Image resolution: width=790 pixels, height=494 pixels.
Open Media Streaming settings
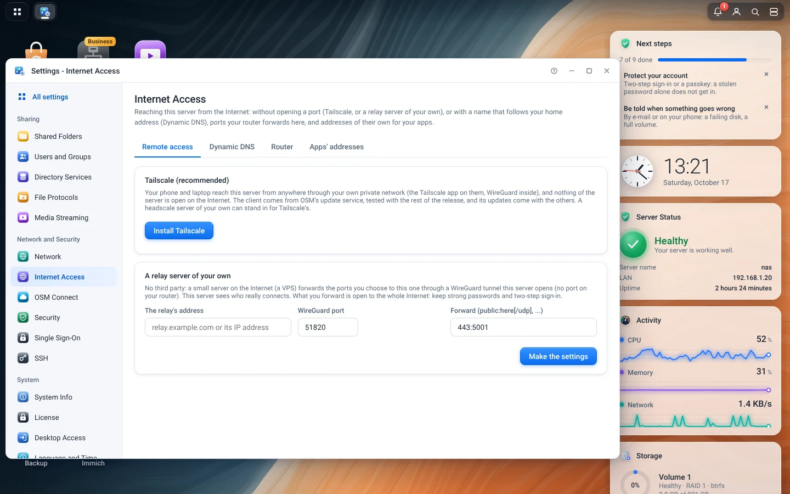coord(64,217)
